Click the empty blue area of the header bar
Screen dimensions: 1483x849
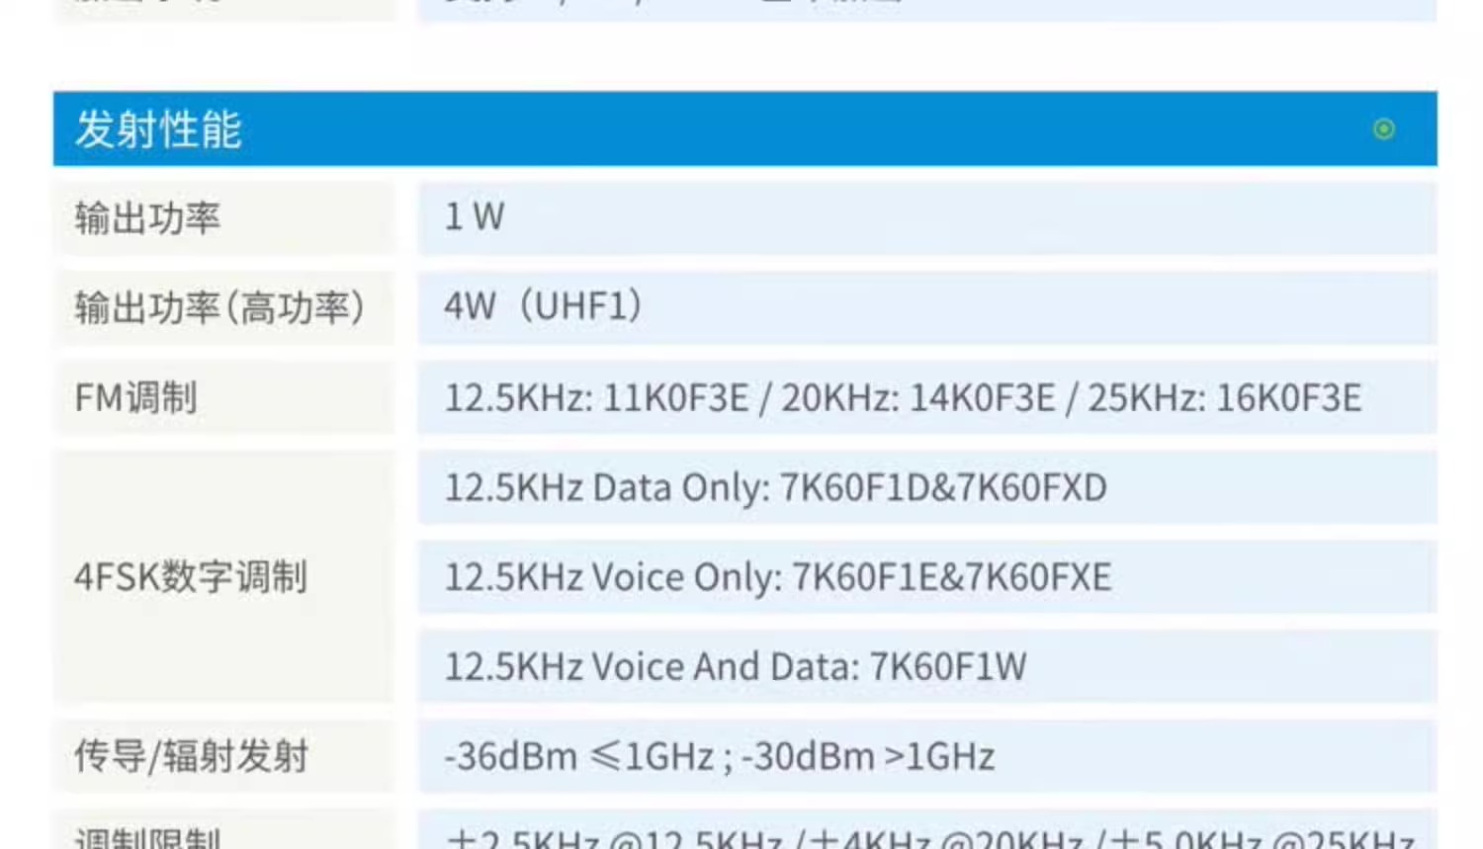[791, 129]
